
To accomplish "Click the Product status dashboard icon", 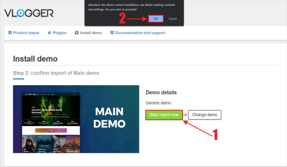I will click(10, 33).
